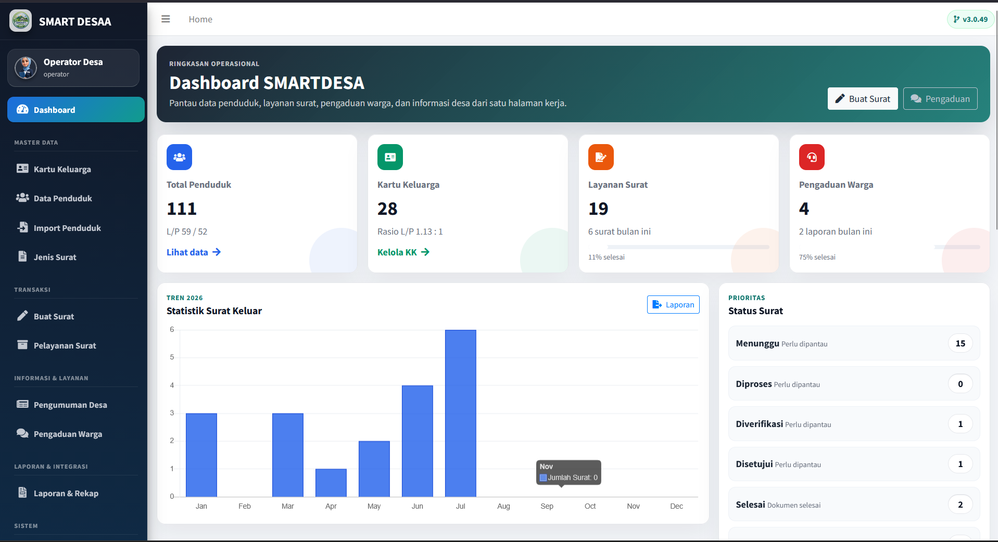Click the orange Layanan Surat card icon
The width and height of the screenshot is (998, 542).
tap(601, 157)
